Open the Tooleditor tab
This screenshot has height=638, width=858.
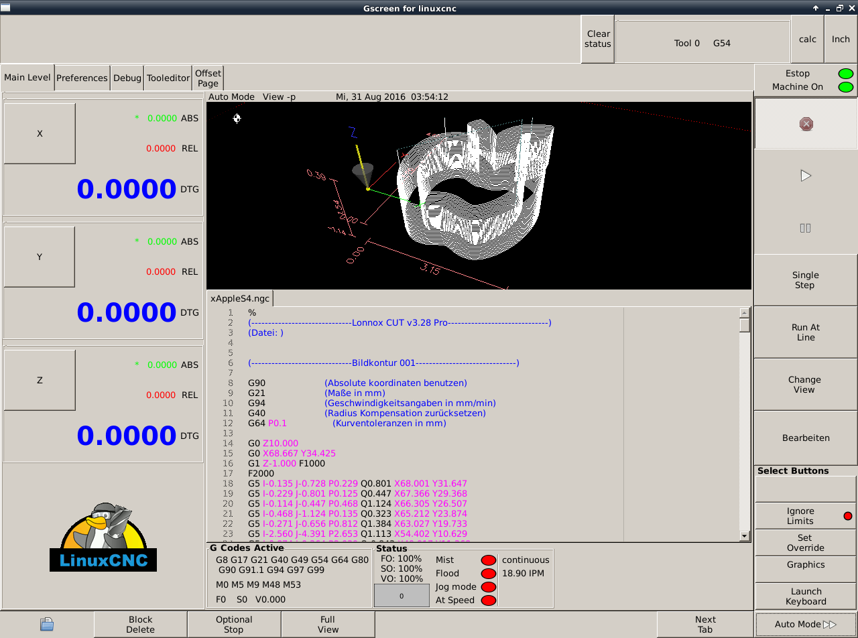(168, 78)
